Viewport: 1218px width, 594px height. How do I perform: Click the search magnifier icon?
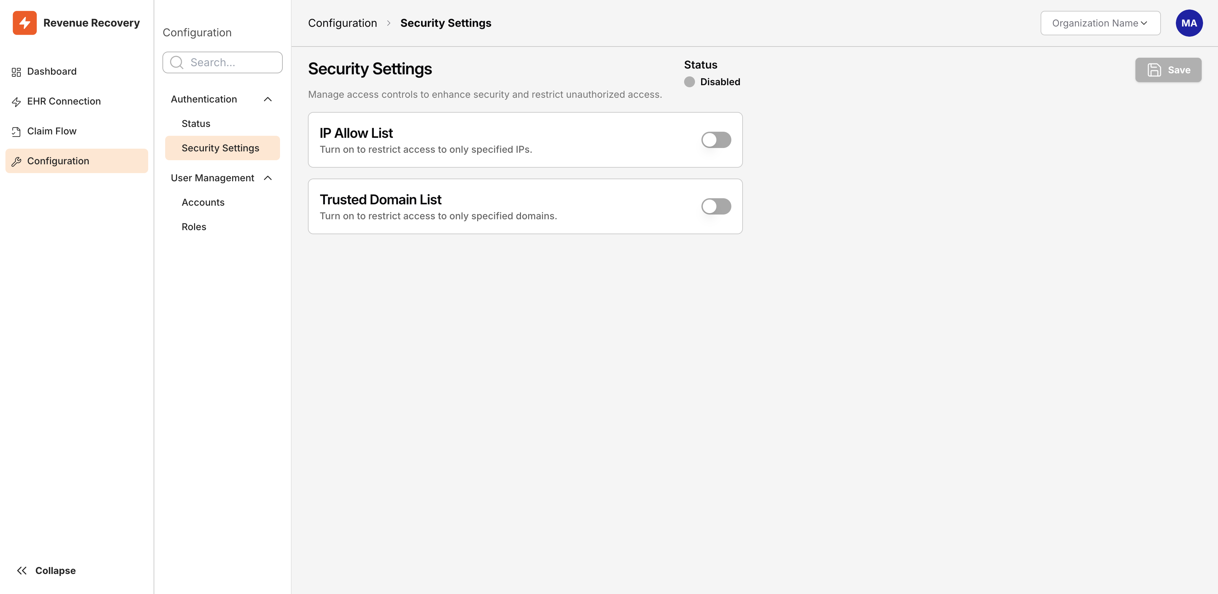tap(176, 62)
